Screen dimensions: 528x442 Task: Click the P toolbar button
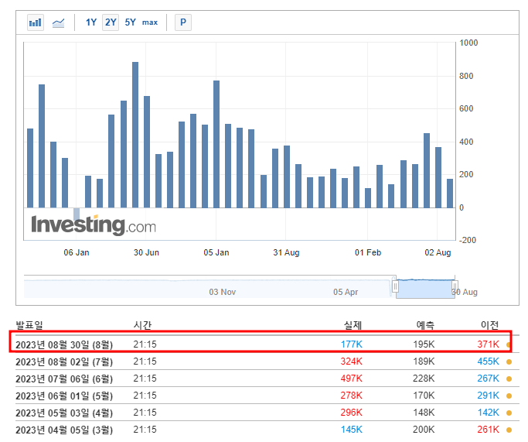click(x=183, y=22)
